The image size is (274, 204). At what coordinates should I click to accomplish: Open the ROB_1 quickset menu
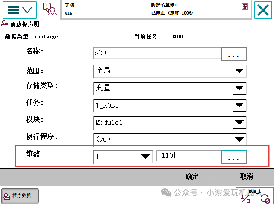point(254,196)
